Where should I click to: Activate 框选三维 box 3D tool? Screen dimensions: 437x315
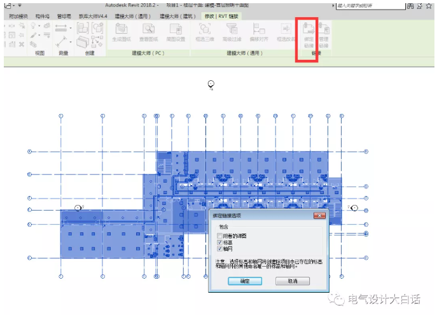205,32
